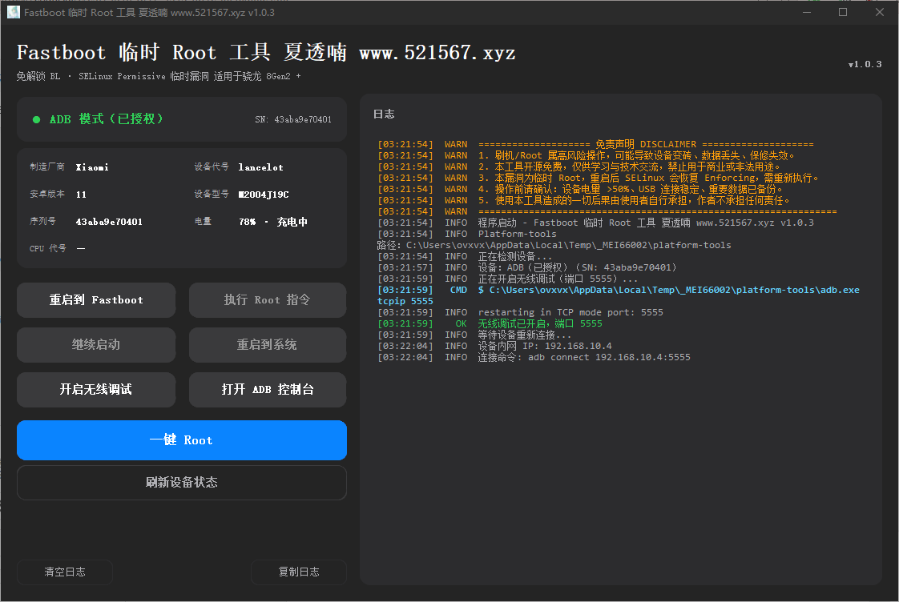Select the 继续启动 button
The image size is (899, 602).
pos(95,344)
